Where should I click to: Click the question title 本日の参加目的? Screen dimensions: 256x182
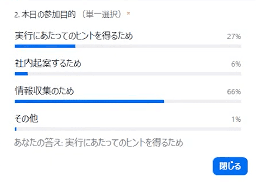point(48,15)
